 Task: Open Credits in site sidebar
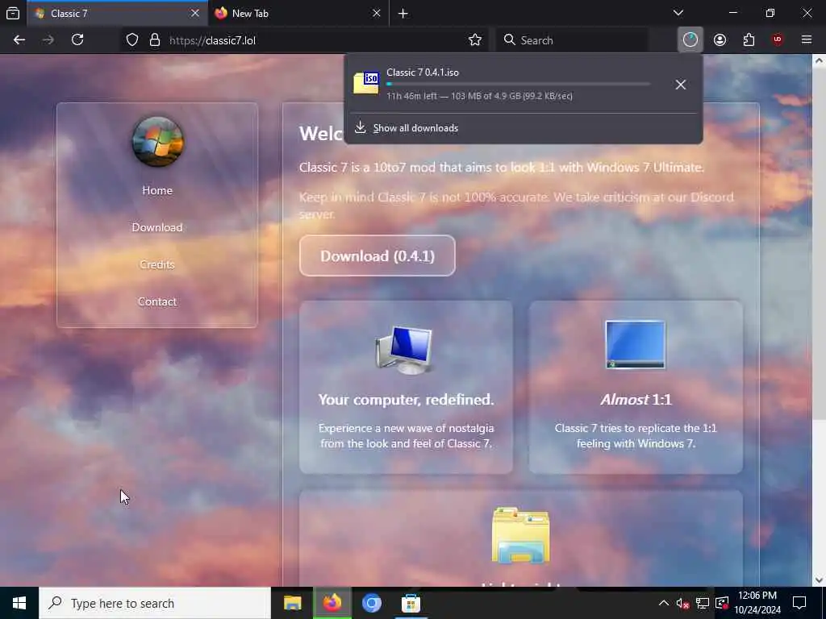point(157,264)
